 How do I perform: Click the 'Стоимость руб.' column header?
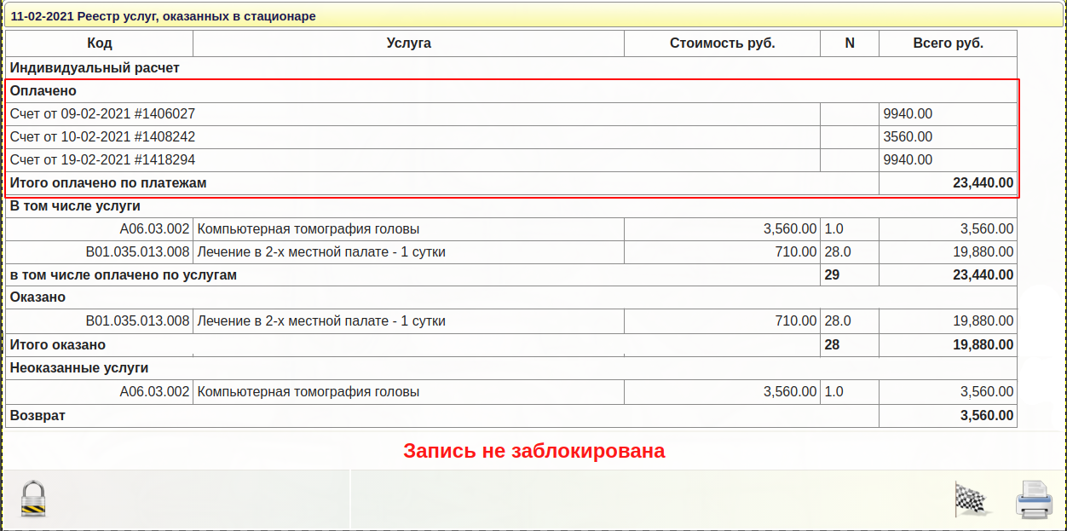(722, 43)
